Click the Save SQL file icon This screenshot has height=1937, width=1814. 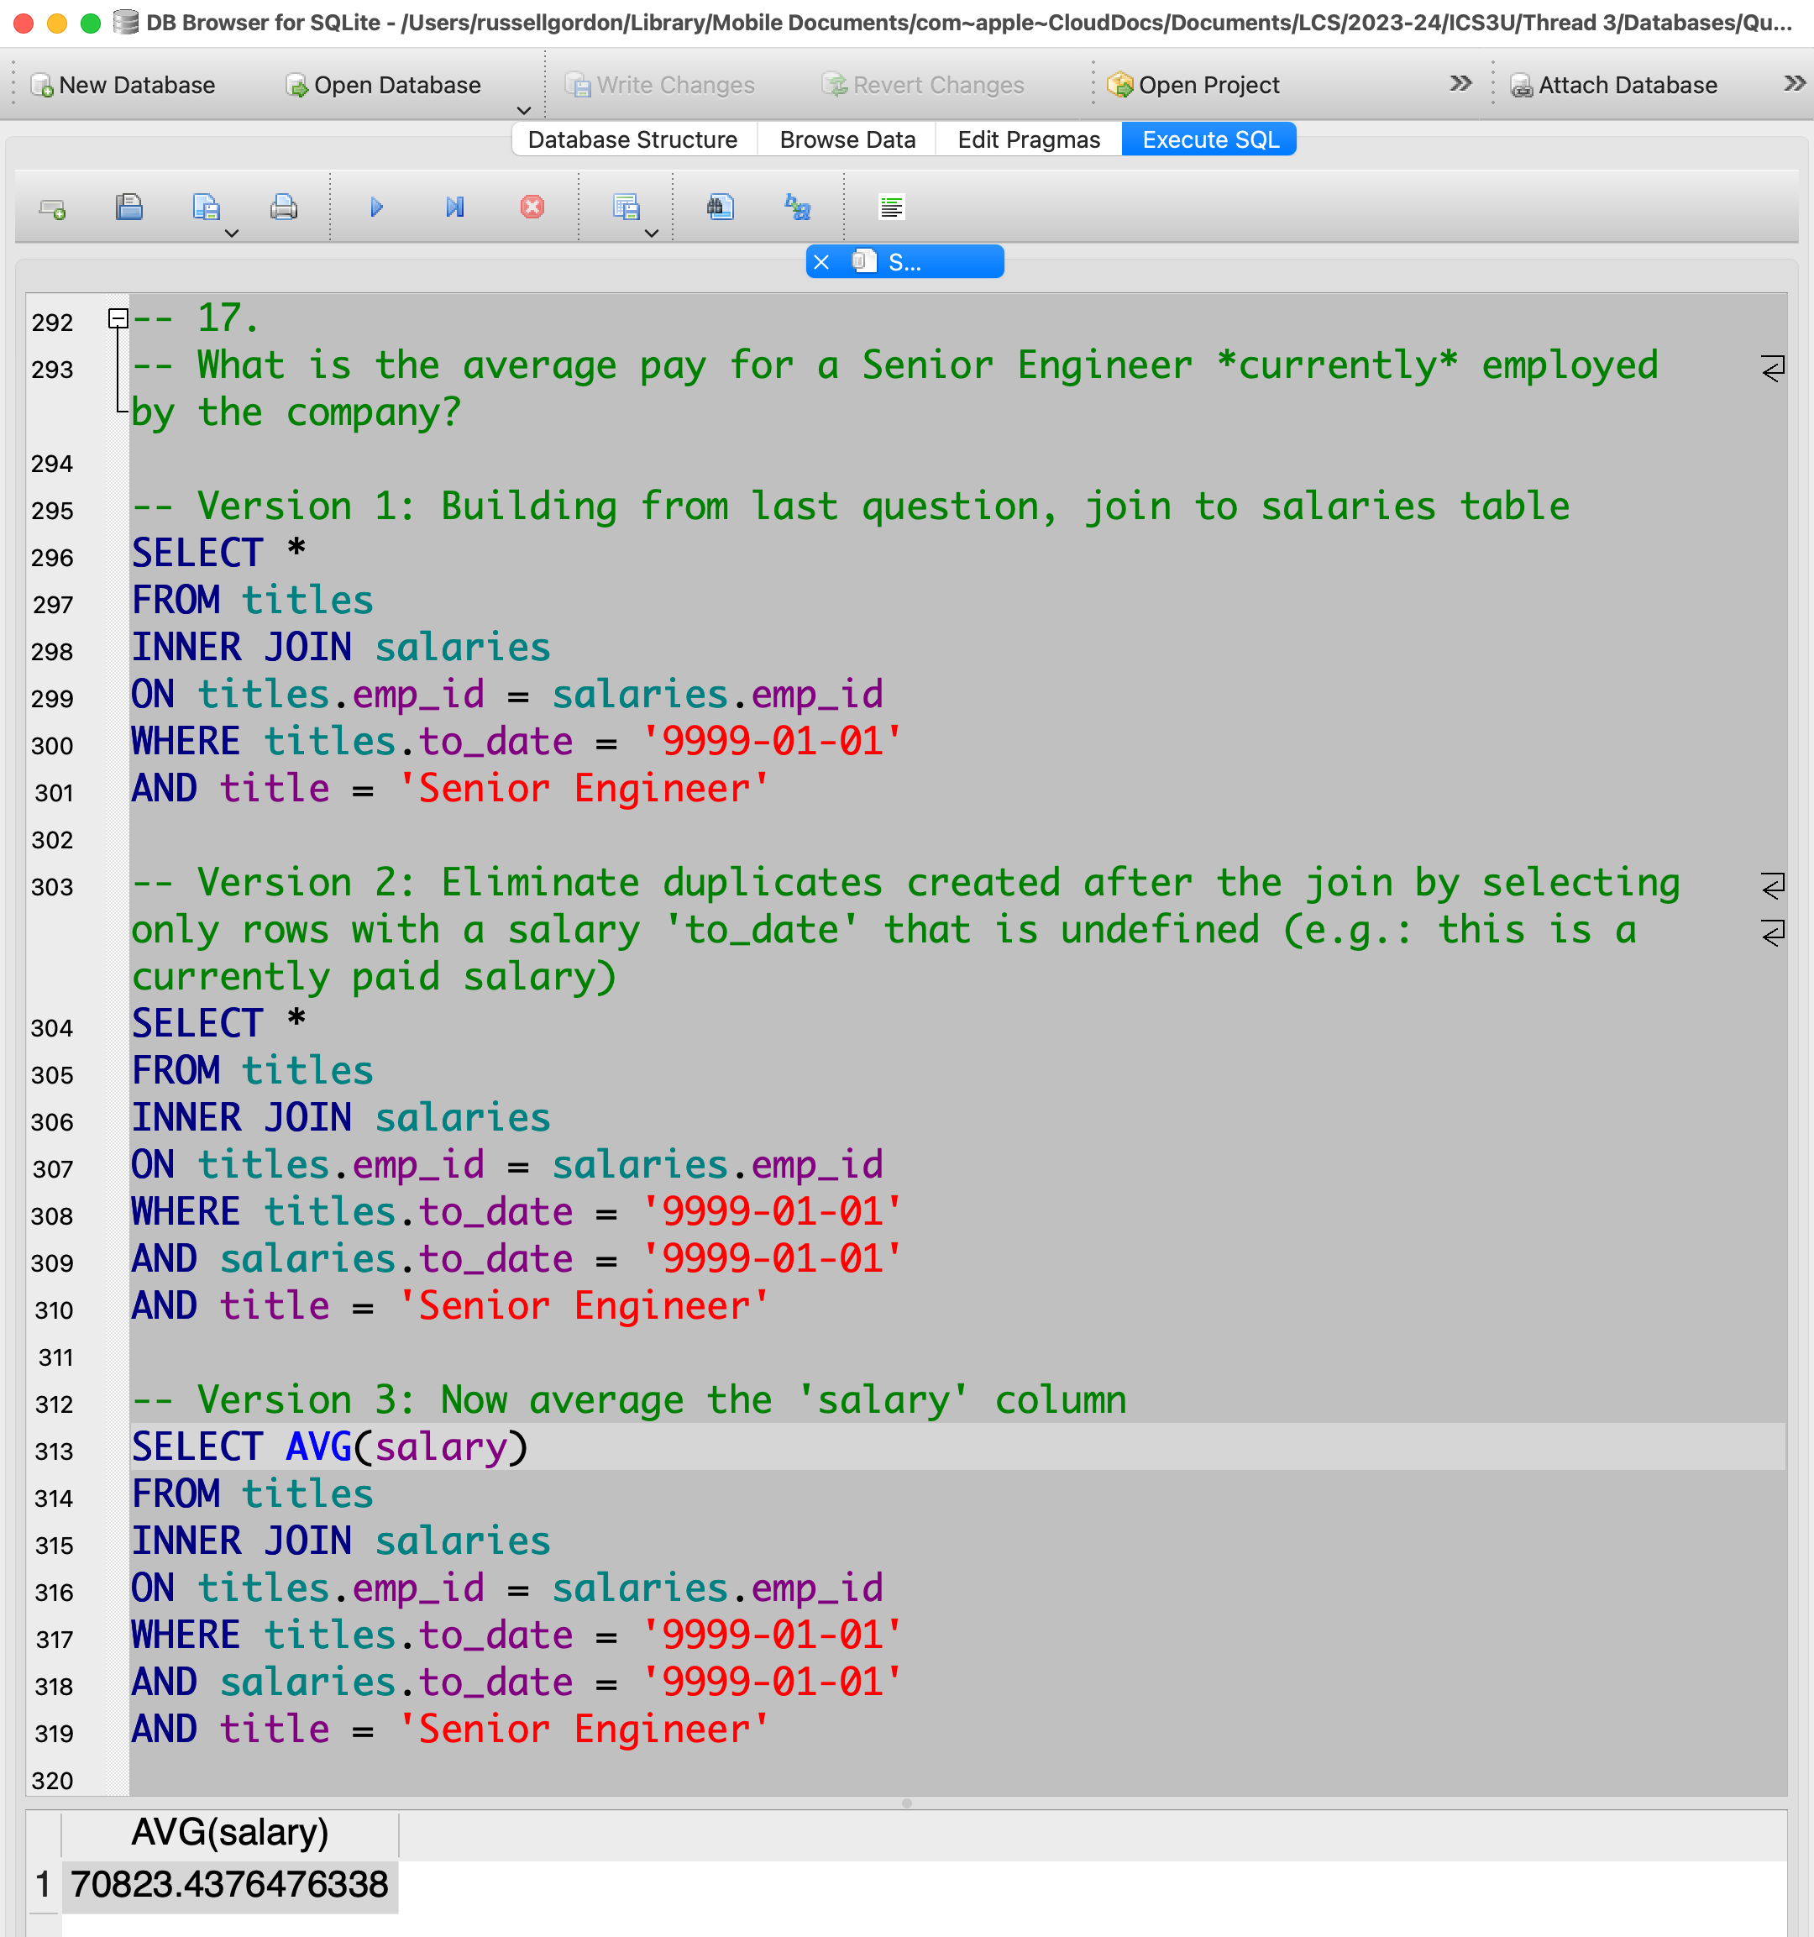pos(206,207)
